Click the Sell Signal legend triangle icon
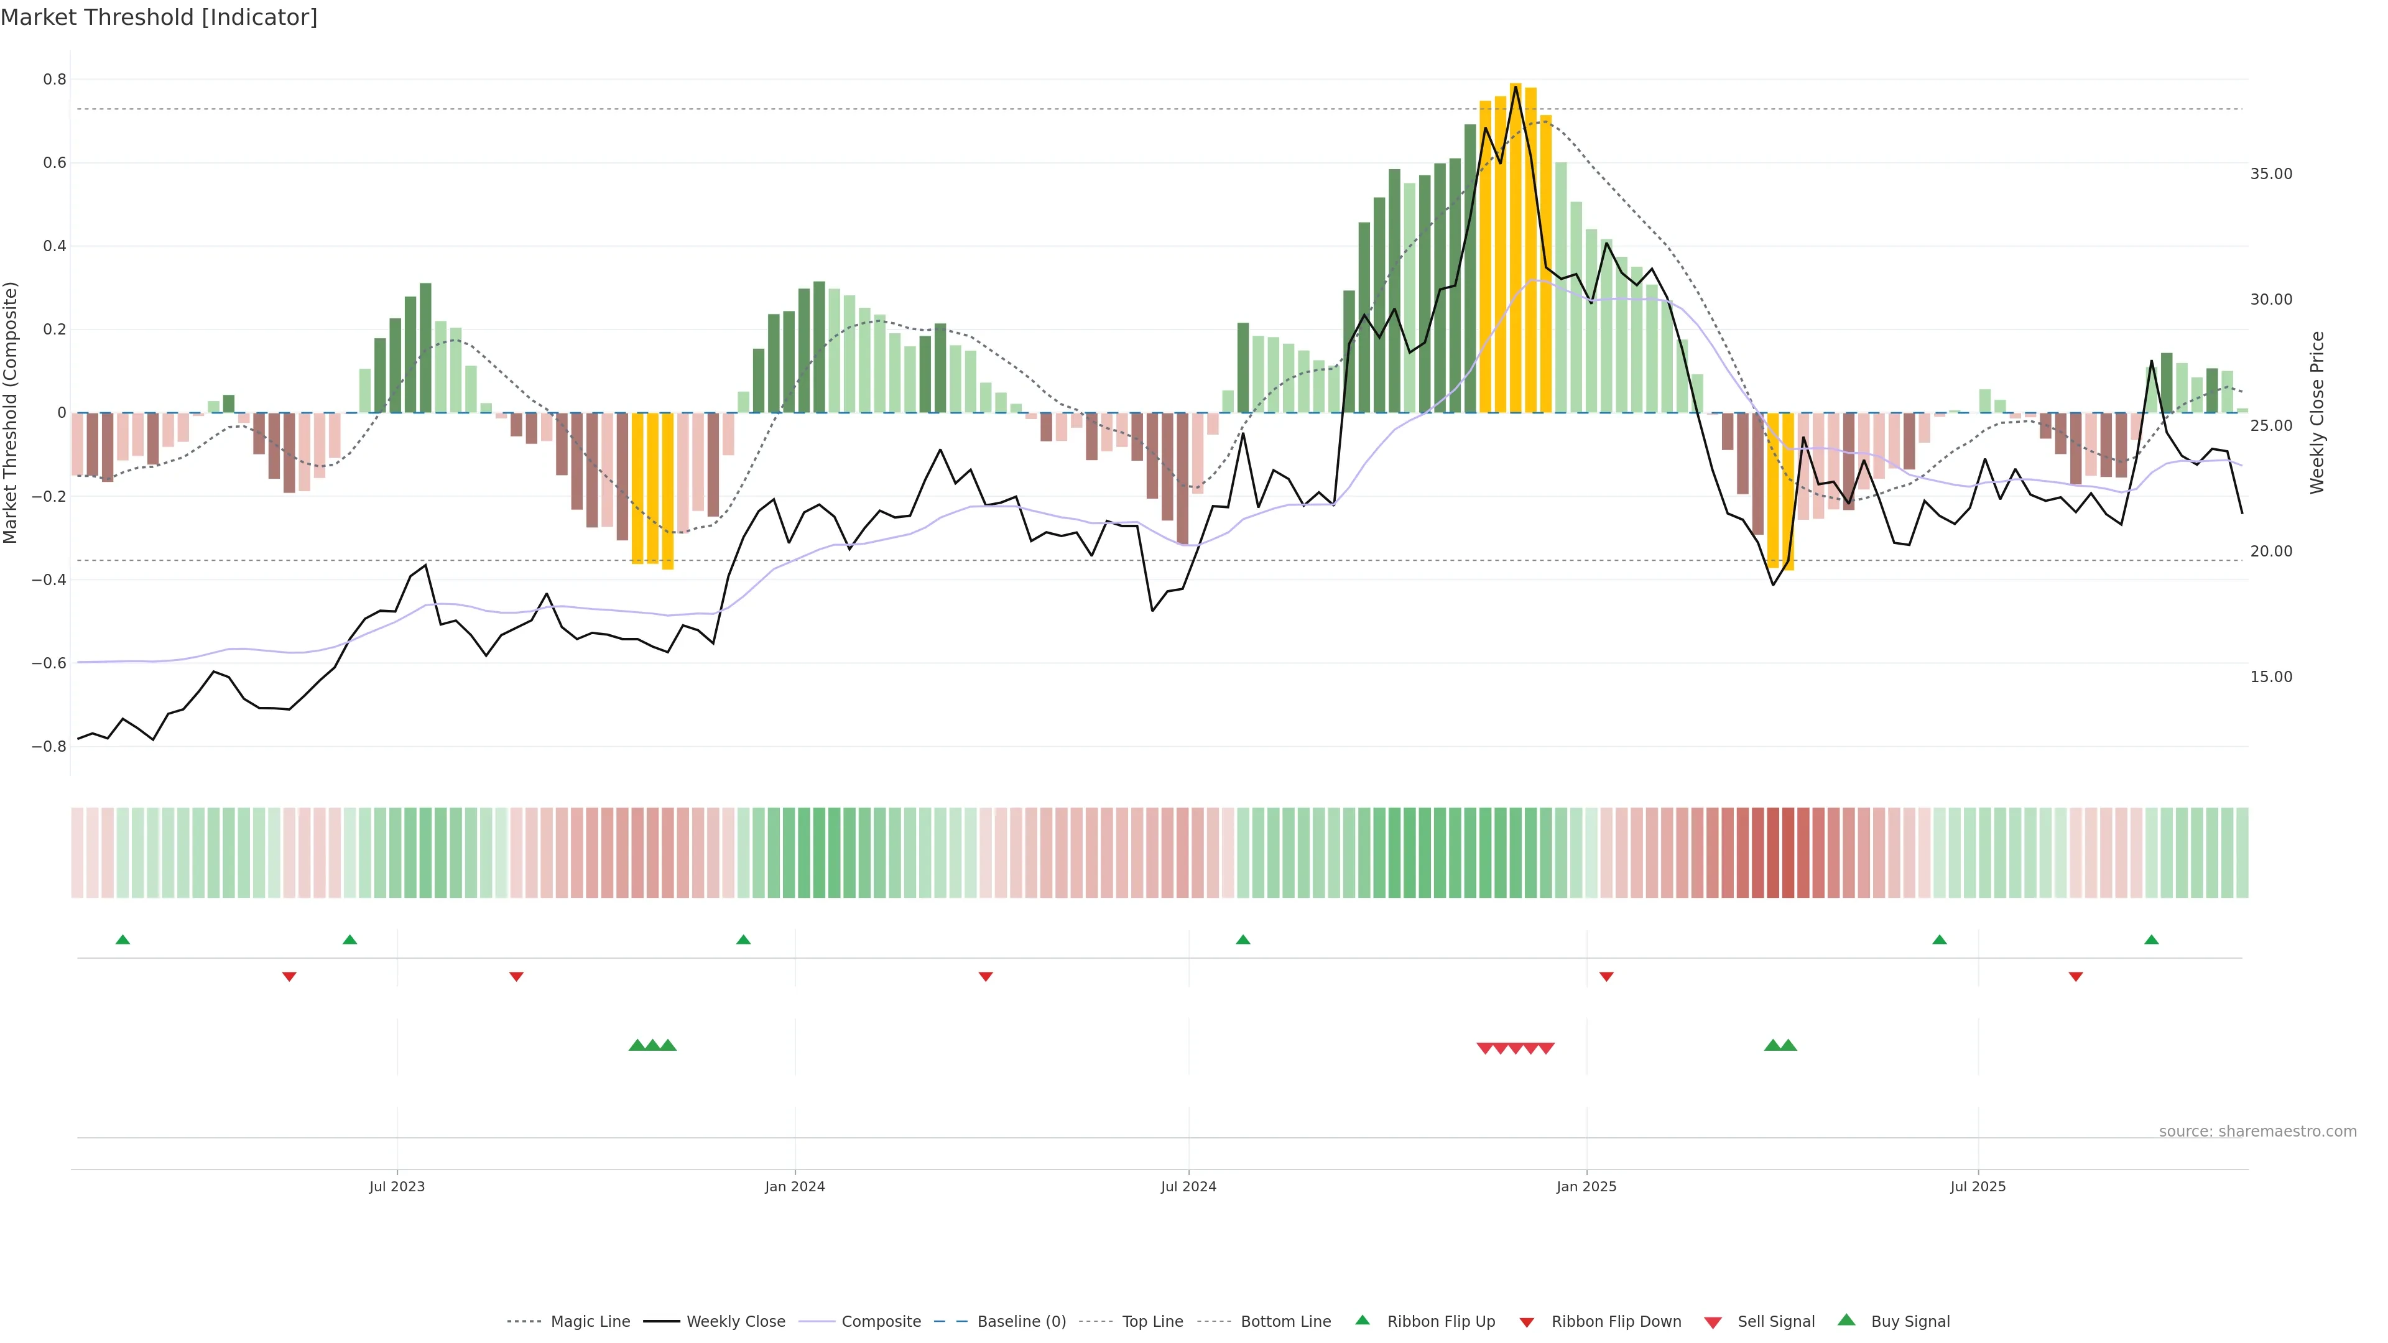The height and width of the screenshot is (1343, 2388). (1712, 1322)
